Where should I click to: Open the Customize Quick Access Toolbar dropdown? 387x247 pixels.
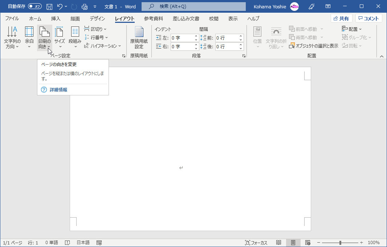pyautogui.click(x=95, y=7)
